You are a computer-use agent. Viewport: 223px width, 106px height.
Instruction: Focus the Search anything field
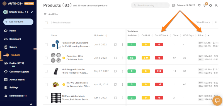(150, 5)
